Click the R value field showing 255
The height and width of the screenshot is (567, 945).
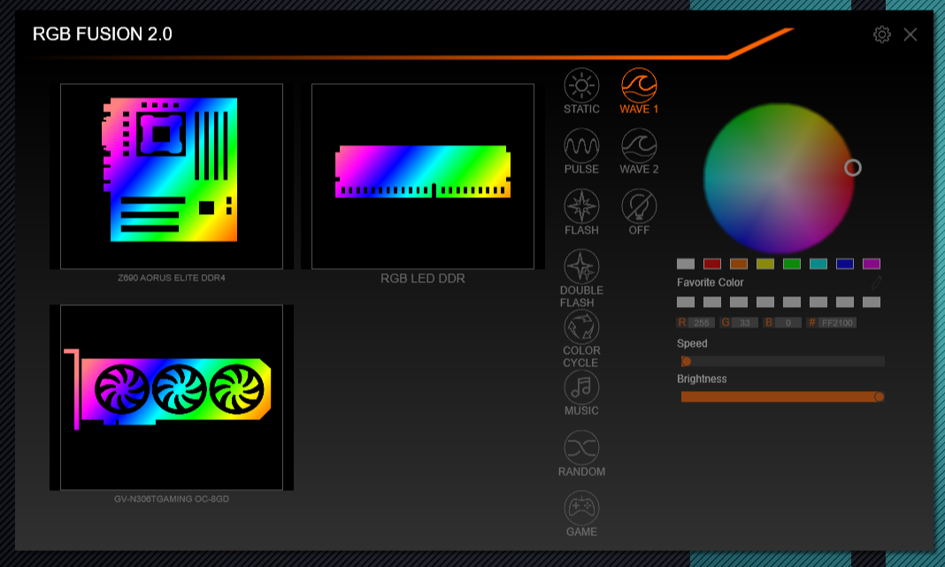[x=701, y=322]
